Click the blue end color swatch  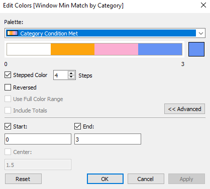pos(196,49)
